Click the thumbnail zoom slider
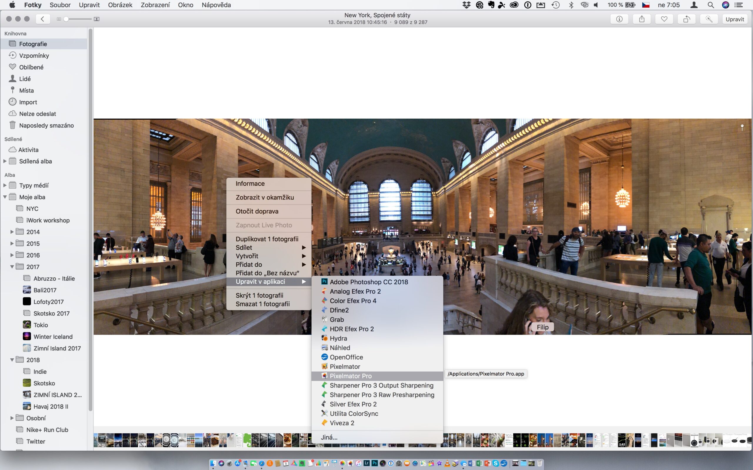The height and width of the screenshot is (470, 753). (x=78, y=19)
